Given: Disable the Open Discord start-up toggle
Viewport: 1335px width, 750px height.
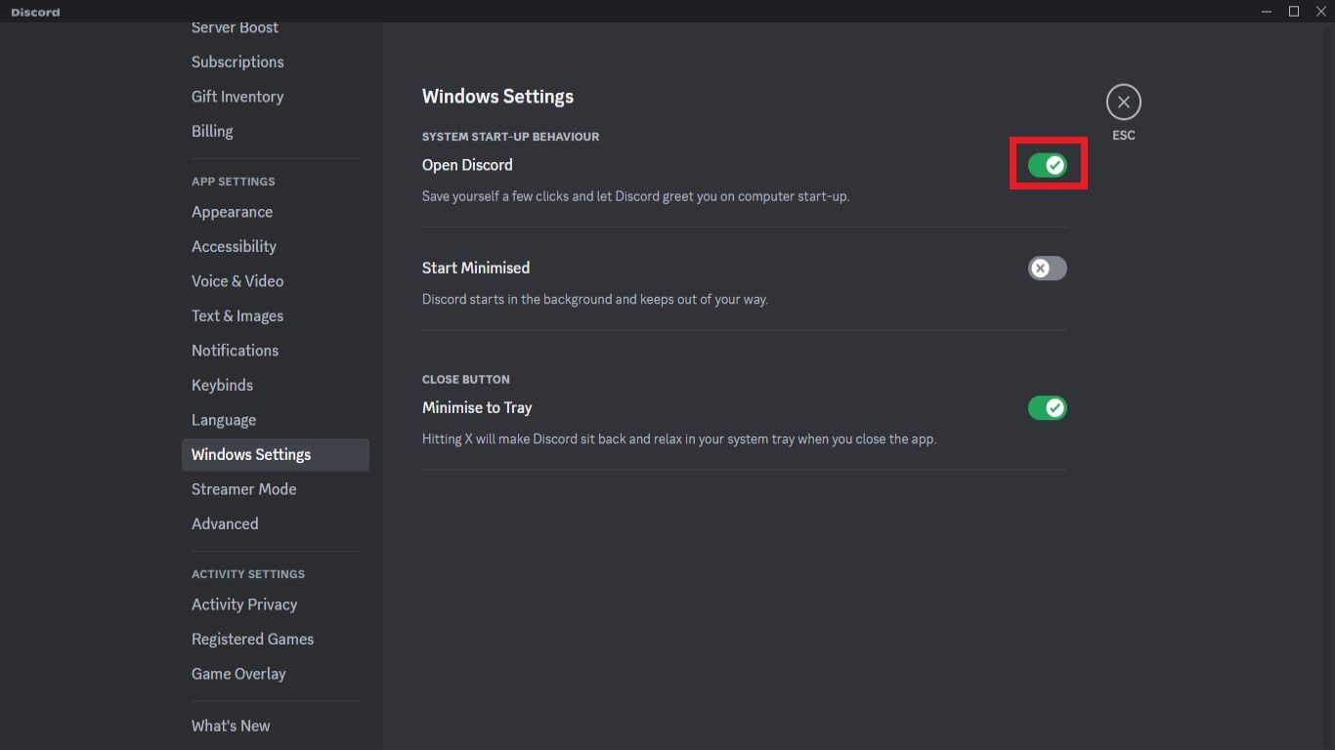Looking at the screenshot, I should coord(1048,164).
